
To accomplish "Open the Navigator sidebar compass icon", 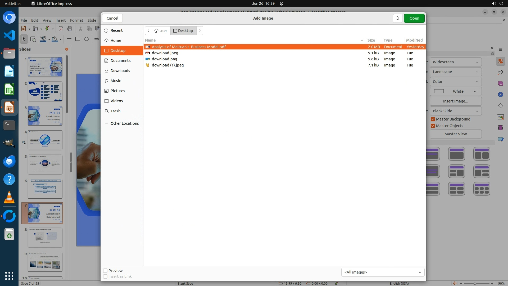I will (500, 95).
